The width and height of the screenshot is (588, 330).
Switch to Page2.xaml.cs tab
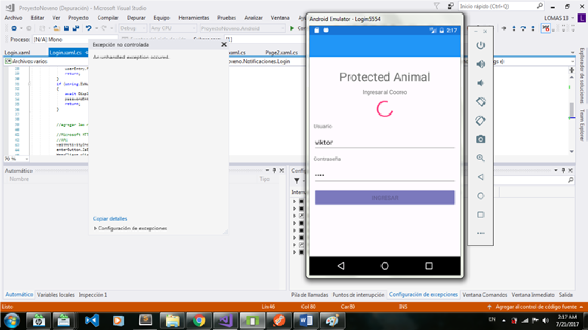click(281, 52)
